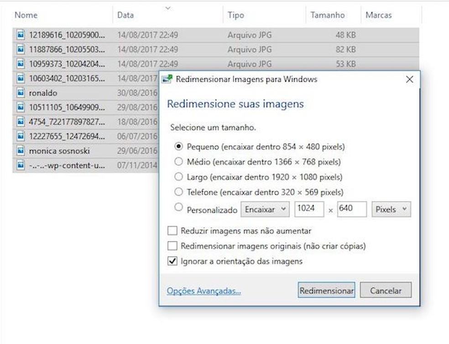Open Opções Avançadas link
The image size is (449, 344).
point(204,290)
